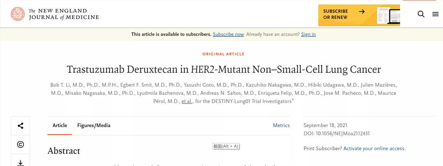Viewport: 443px width, 166px height.
Task: Click the download icon in sidebar
Action: click(21, 162)
